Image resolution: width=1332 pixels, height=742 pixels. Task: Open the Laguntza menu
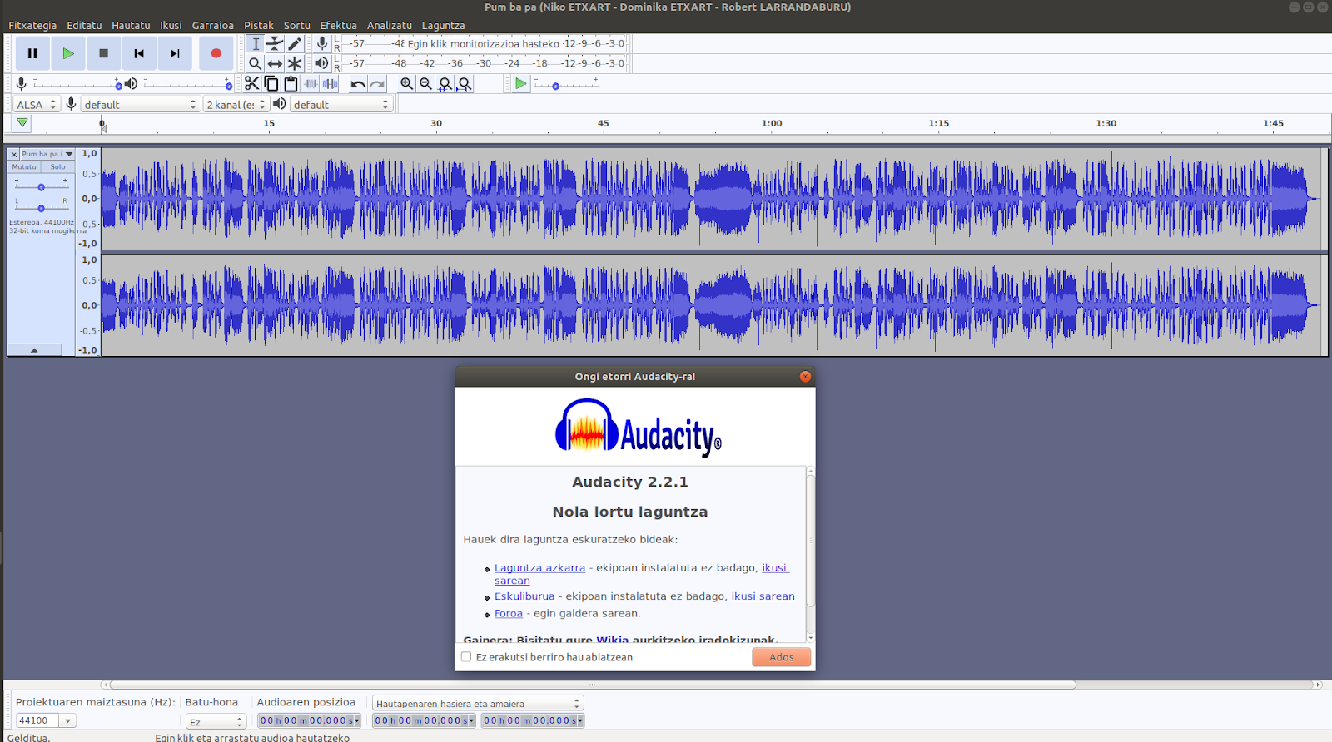coord(443,26)
